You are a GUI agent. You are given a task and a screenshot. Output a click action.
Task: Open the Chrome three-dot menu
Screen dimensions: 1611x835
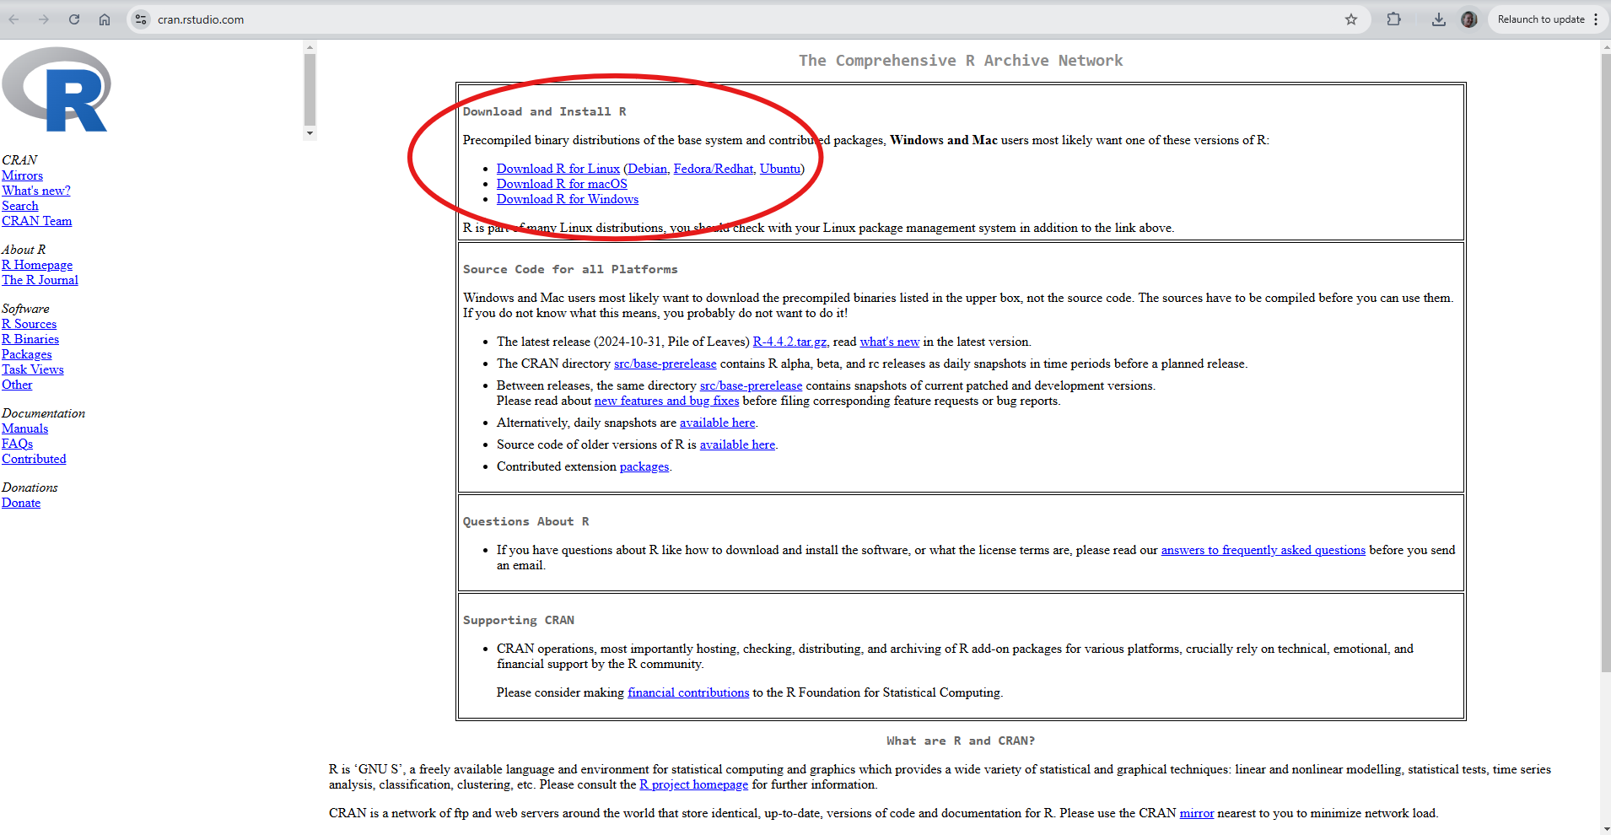tap(1596, 19)
